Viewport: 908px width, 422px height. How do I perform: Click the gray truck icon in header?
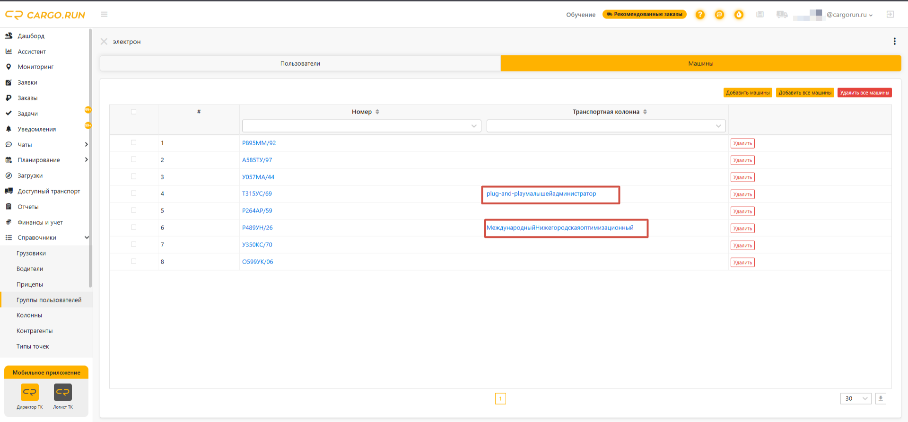(x=782, y=15)
